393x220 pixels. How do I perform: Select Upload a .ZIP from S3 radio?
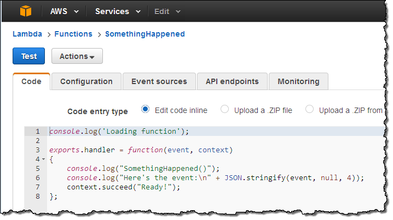coord(310,110)
